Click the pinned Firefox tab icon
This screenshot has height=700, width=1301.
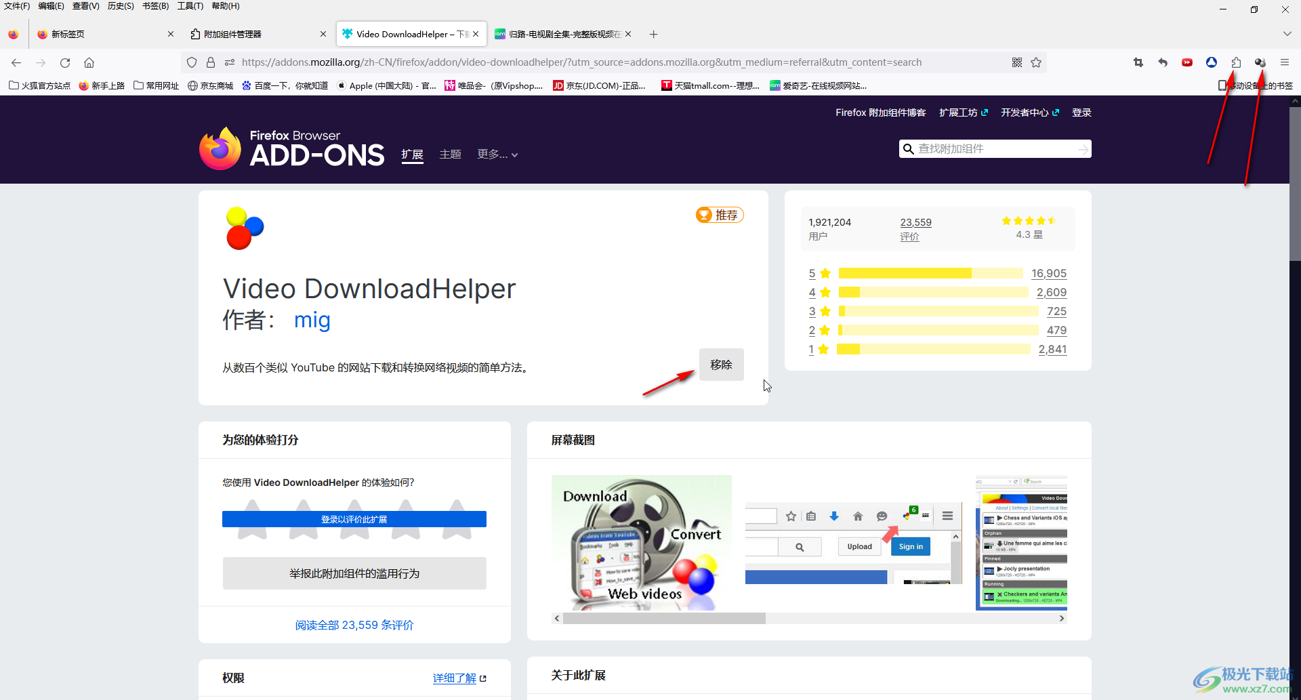tap(14, 34)
